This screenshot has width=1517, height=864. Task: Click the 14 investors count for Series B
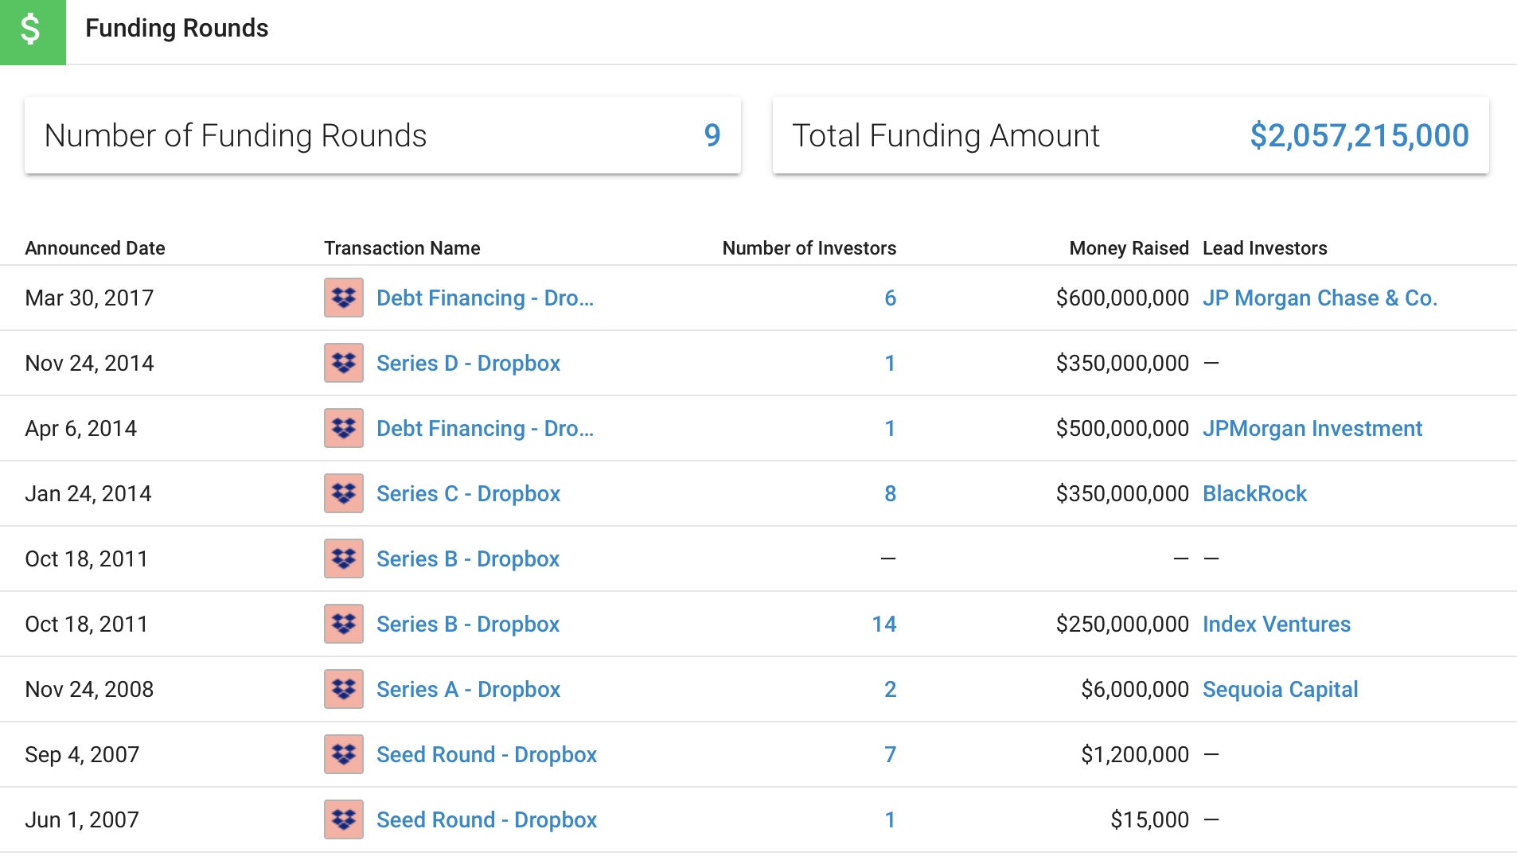click(x=883, y=624)
